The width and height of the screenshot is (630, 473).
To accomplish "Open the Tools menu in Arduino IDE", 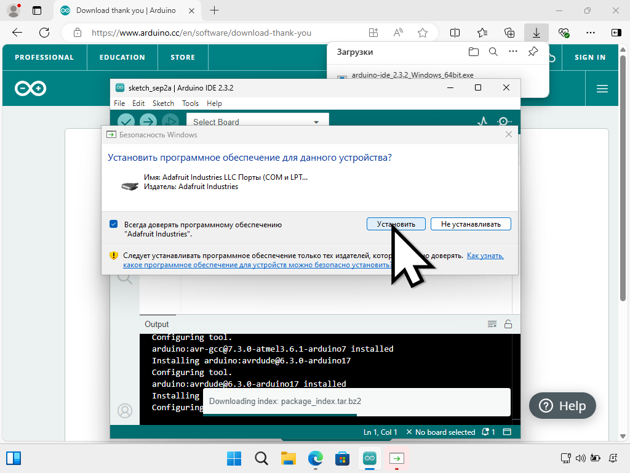I will pos(190,103).
